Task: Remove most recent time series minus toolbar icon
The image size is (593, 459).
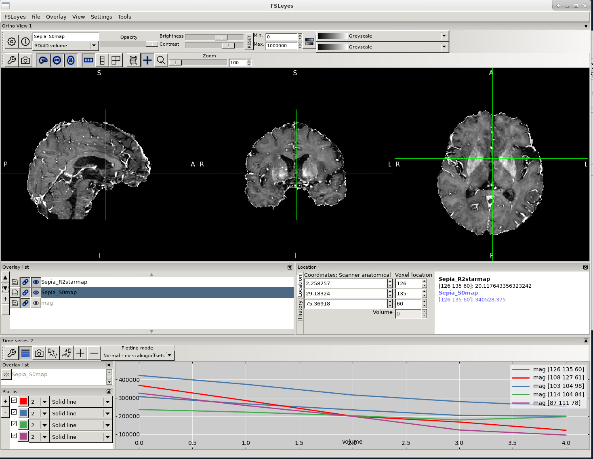Action: click(x=94, y=353)
